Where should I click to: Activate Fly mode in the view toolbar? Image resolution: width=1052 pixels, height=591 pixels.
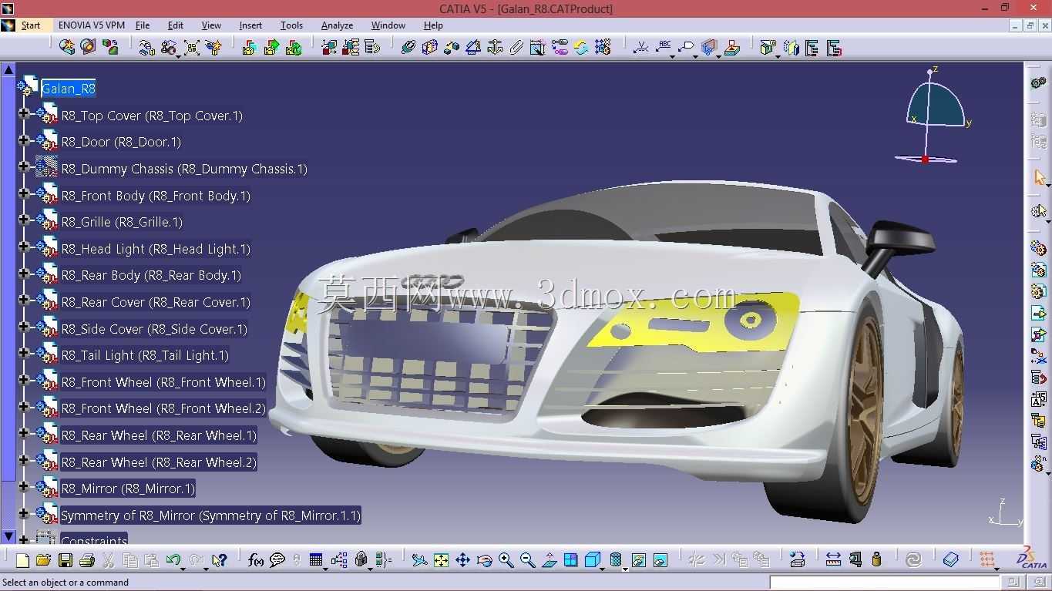click(419, 560)
